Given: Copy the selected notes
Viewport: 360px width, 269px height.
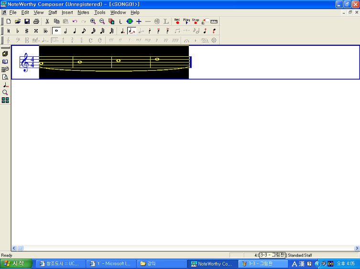Looking at the screenshot, I should 56,21.
